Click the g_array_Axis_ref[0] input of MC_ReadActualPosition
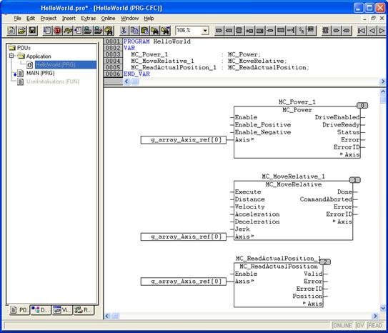 [184, 282]
